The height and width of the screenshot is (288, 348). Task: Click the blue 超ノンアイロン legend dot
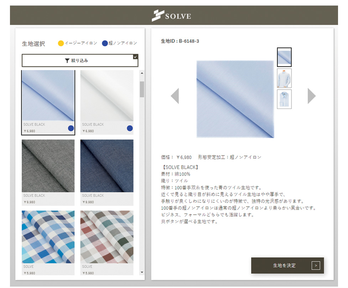[x=105, y=43]
